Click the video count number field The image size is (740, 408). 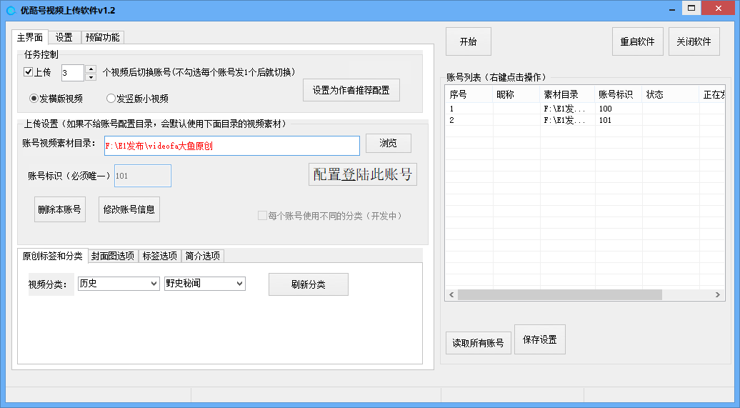(73, 73)
